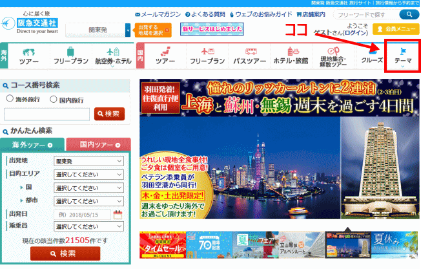Screen dimensions: 421x269
Task: Click the course number input field
Action: coord(46,114)
